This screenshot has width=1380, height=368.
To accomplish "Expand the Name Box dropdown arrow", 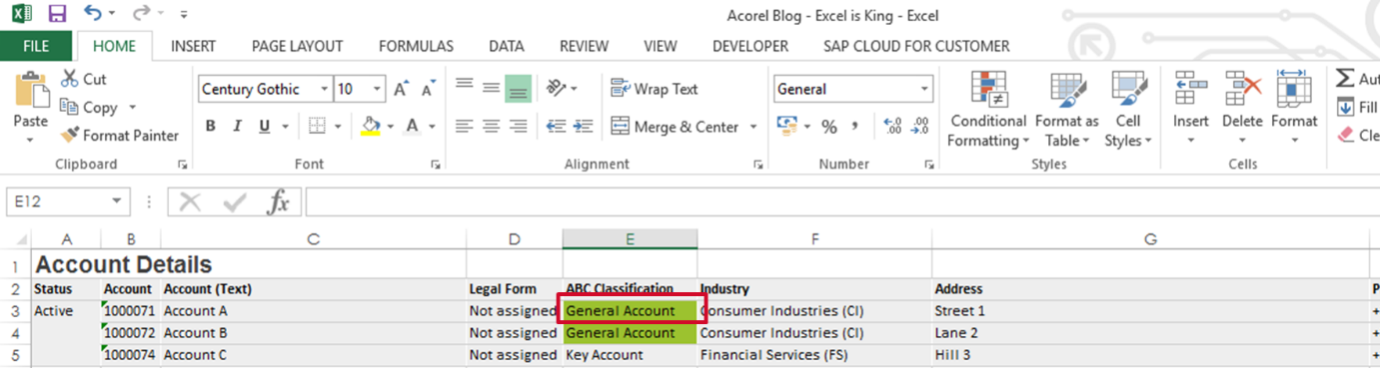I will click(118, 202).
